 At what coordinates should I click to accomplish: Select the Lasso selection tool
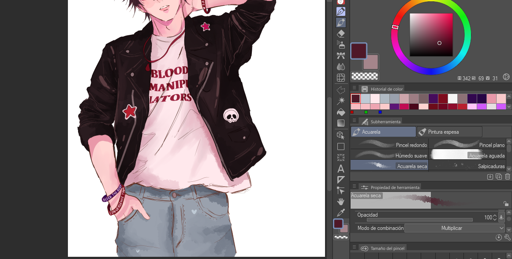coord(340,90)
